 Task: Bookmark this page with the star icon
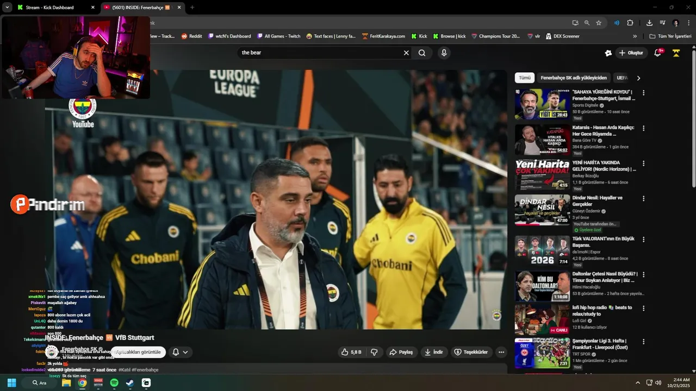(x=599, y=23)
